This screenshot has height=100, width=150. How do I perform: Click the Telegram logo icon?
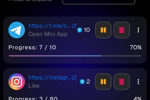(17, 30)
